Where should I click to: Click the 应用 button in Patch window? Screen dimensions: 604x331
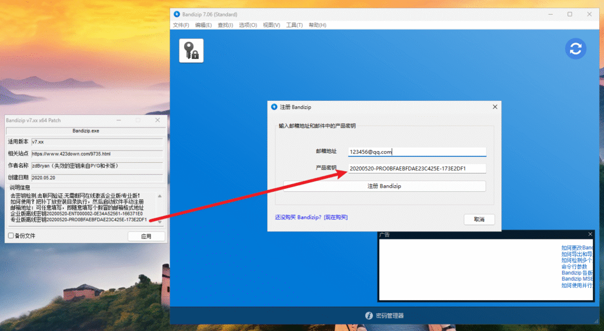pyautogui.click(x=146, y=236)
